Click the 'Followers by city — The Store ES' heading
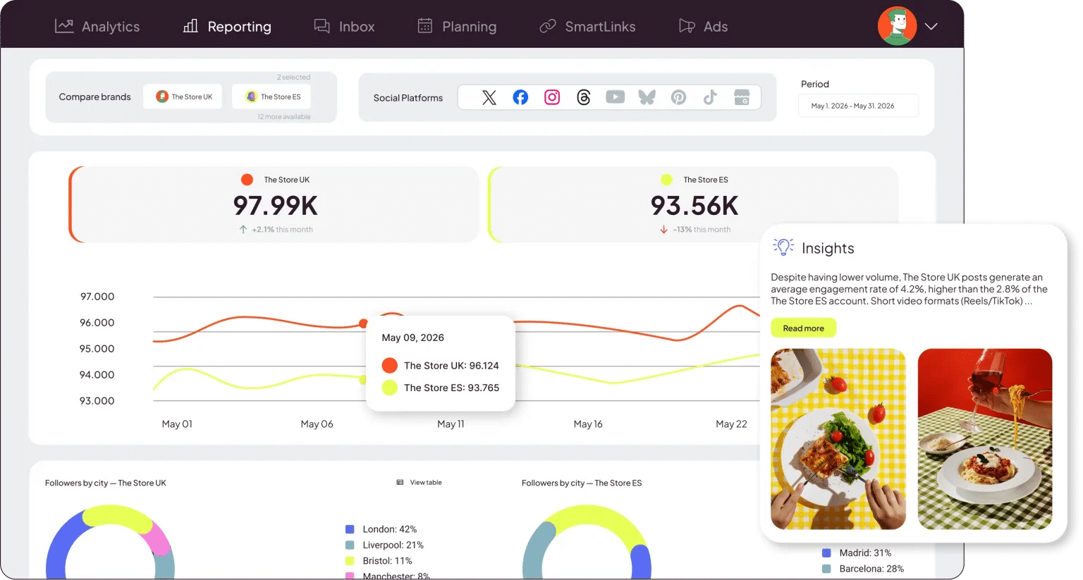The image size is (1083, 580). coord(582,483)
